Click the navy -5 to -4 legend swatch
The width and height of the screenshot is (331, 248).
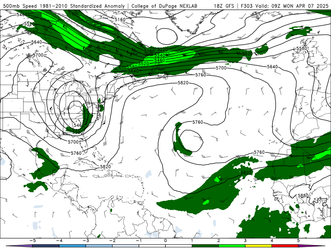46,246
